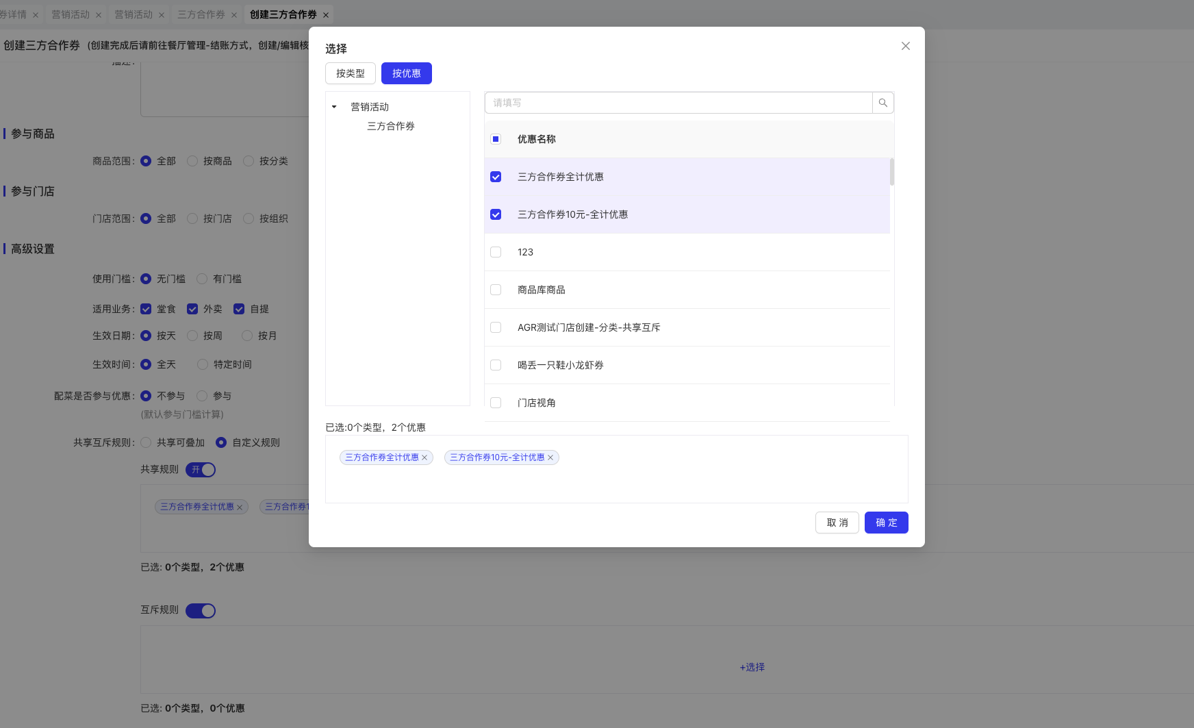This screenshot has height=728, width=1194.
Task: Remove 三方合作券全计优惠 tag in 共享规则 box
Action: pos(240,507)
